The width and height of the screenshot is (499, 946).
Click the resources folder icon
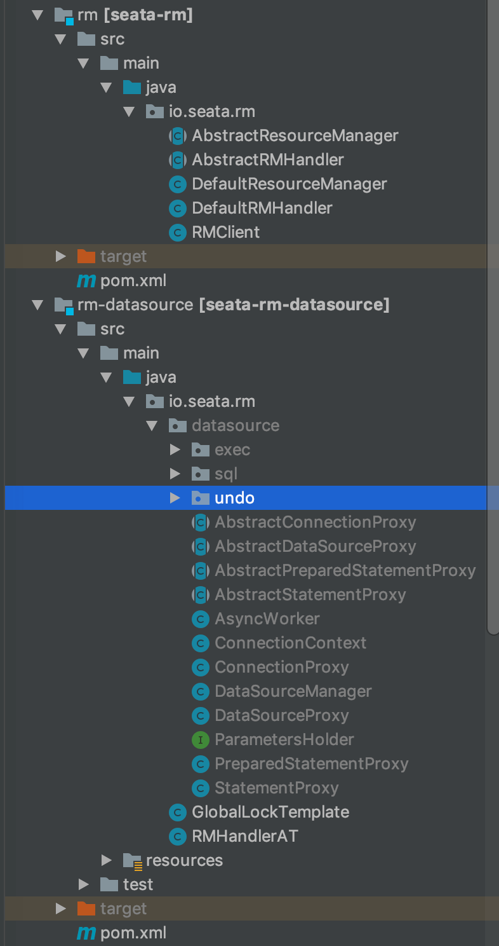pos(132,861)
